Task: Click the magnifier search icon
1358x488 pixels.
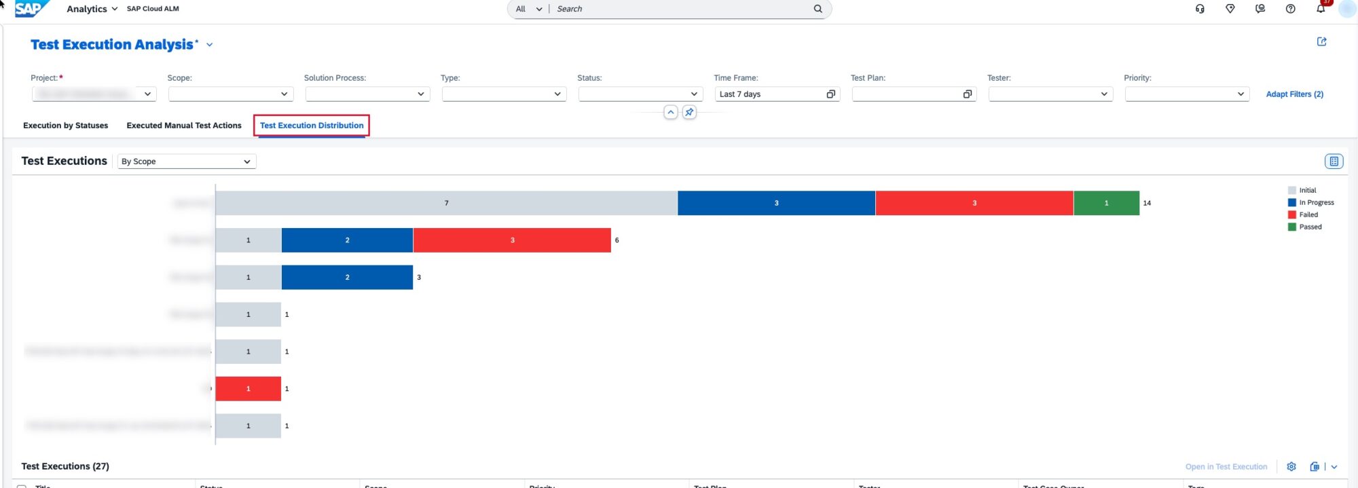Action: (818, 9)
